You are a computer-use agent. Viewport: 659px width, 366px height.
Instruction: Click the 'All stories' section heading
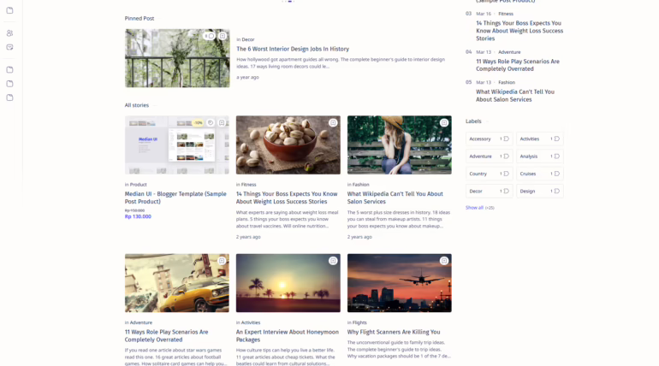pyautogui.click(x=137, y=105)
